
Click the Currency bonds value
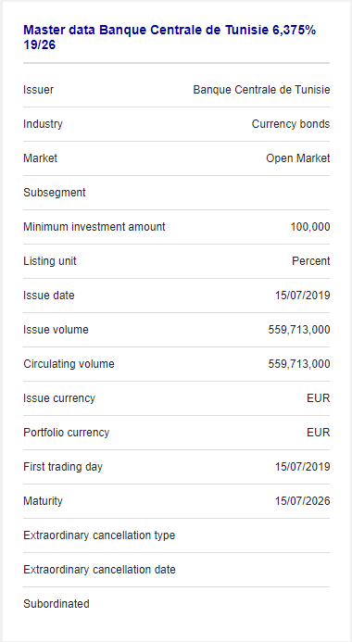(x=291, y=124)
